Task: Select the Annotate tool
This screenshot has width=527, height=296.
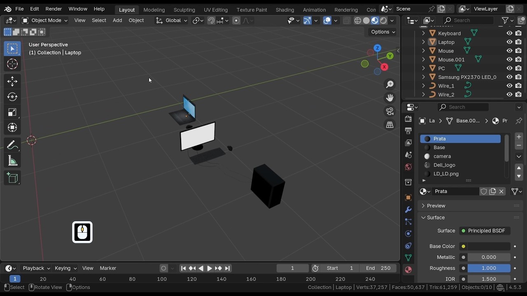Action: (12, 145)
